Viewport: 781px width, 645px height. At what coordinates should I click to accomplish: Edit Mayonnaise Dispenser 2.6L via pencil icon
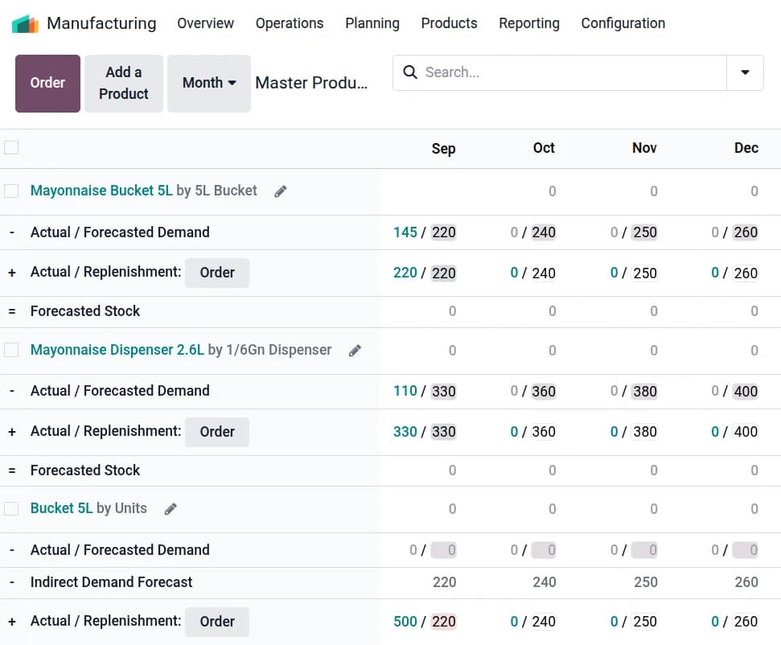tap(355, 351)
